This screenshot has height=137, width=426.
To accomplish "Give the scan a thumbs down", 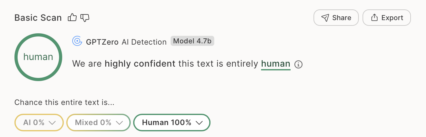I will pos(85,18).
